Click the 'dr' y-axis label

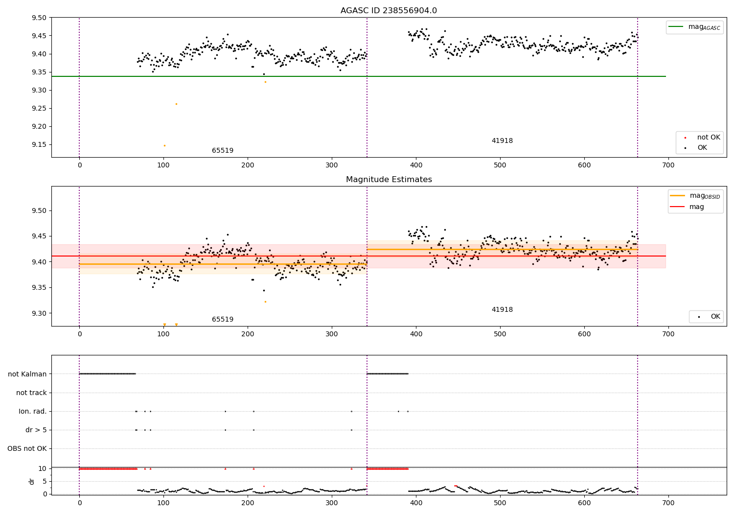point(32,481)
